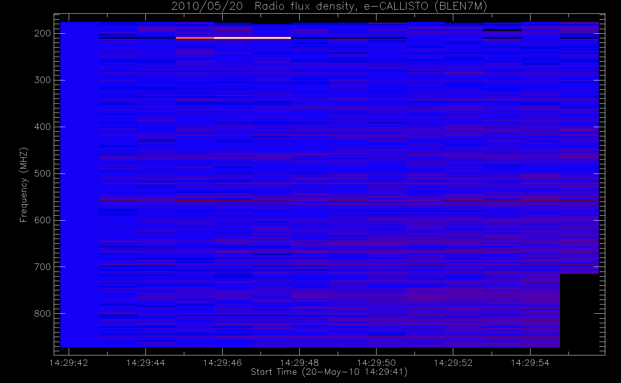The image size is (621, 383).
Task: Click the 'Frequency (MHZ)' axis label
Action: pos(24,185)
